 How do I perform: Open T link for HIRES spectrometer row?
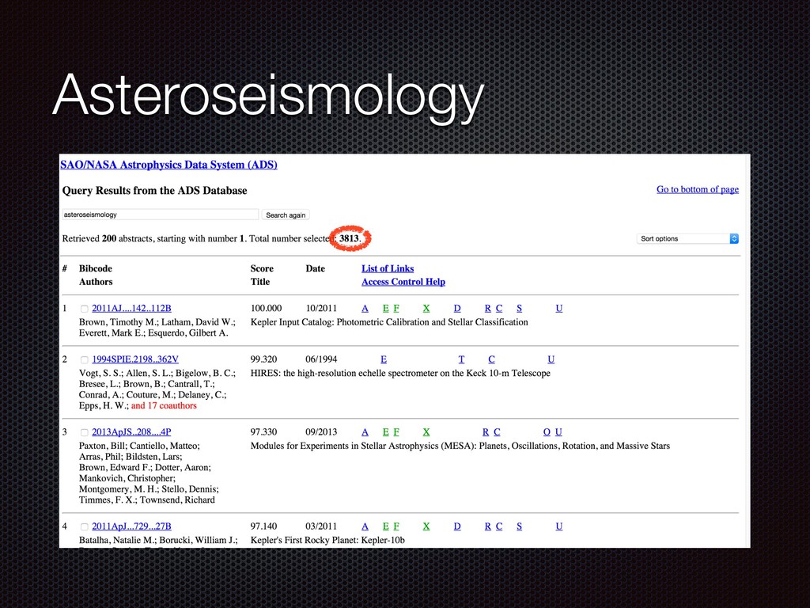(x=461, y=359)
